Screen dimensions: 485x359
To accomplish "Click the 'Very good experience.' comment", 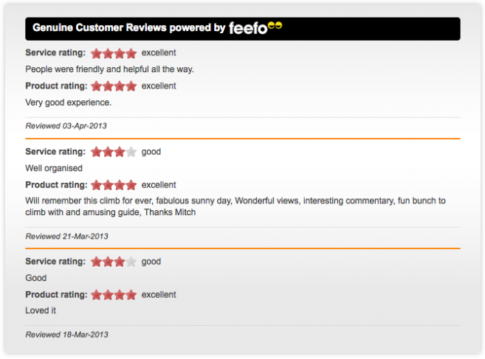I will point(69,102).
